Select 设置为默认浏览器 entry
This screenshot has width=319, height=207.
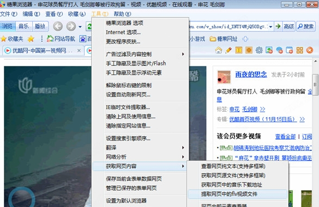tap(140, 200)
